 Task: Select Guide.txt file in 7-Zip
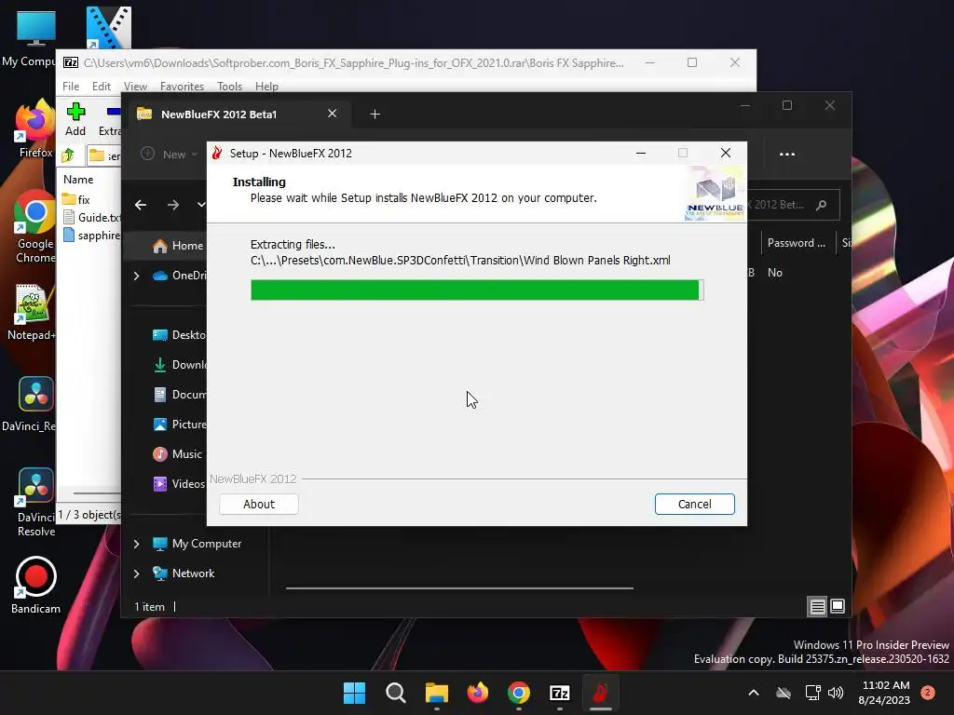pos(92,217)
